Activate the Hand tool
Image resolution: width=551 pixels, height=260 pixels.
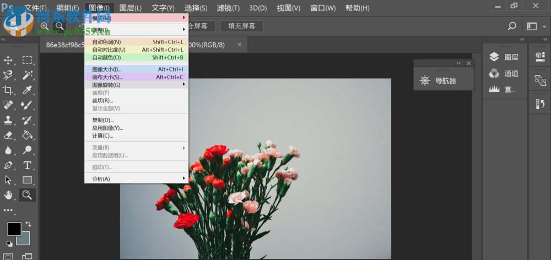(8, 194)
